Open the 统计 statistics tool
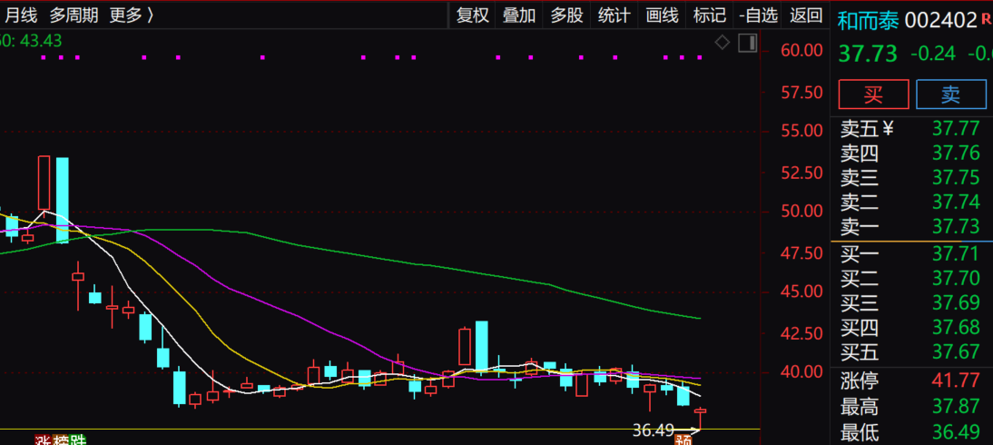 tap(614, 15)
